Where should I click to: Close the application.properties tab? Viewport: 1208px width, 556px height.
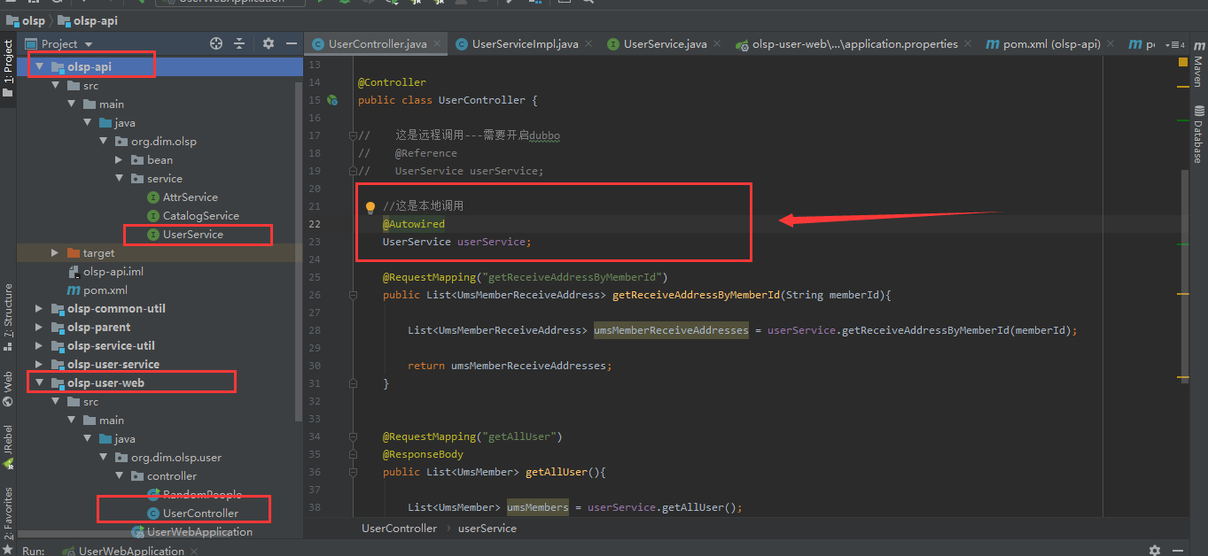pyautogui.click(x=968, y=44)
